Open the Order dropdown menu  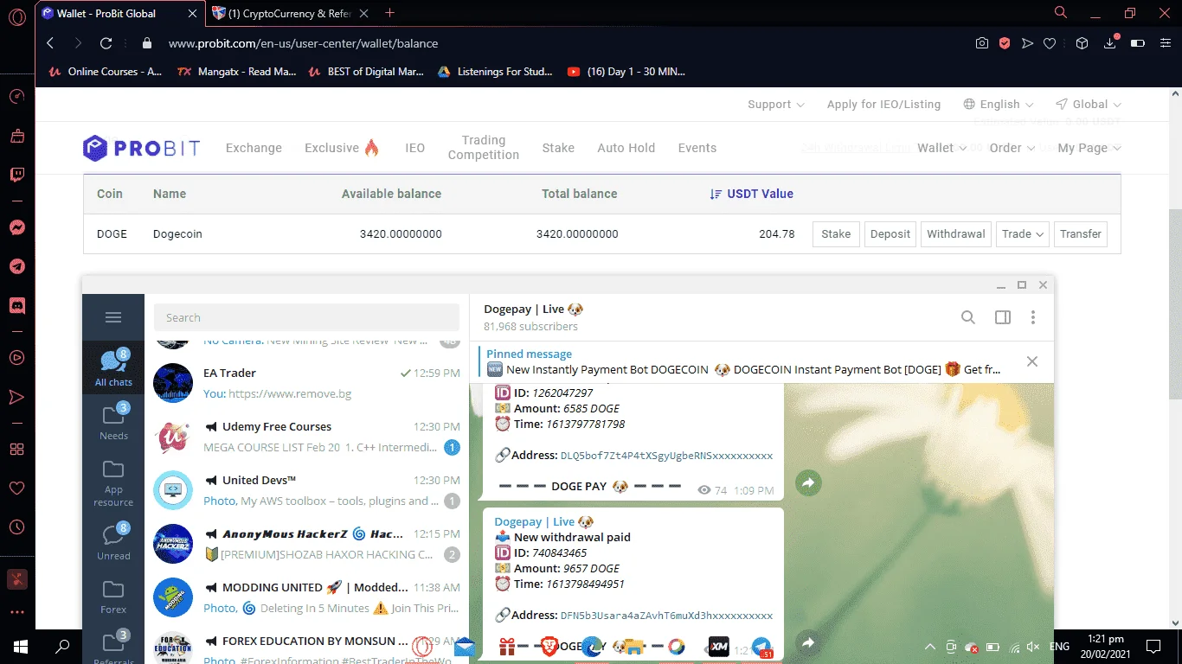point(1012,148)
